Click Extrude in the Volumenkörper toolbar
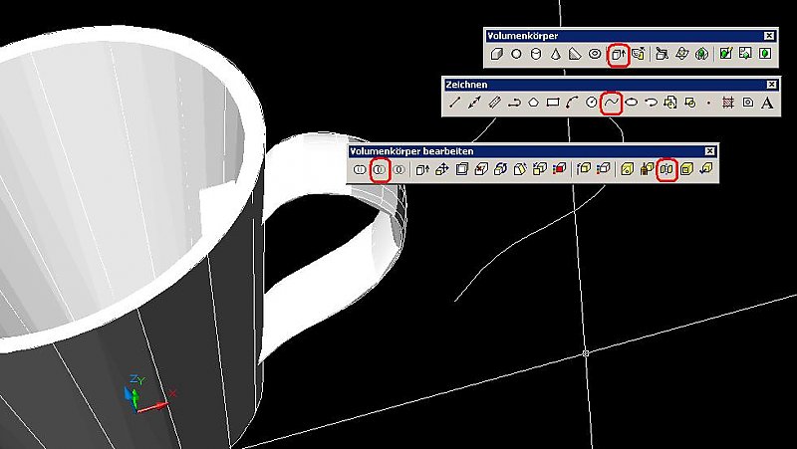This screenshot has width=797, height=449. (618, 54)
